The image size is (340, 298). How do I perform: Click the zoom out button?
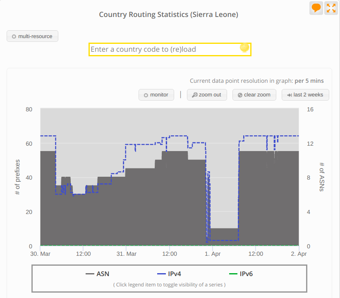pos(207,95)
